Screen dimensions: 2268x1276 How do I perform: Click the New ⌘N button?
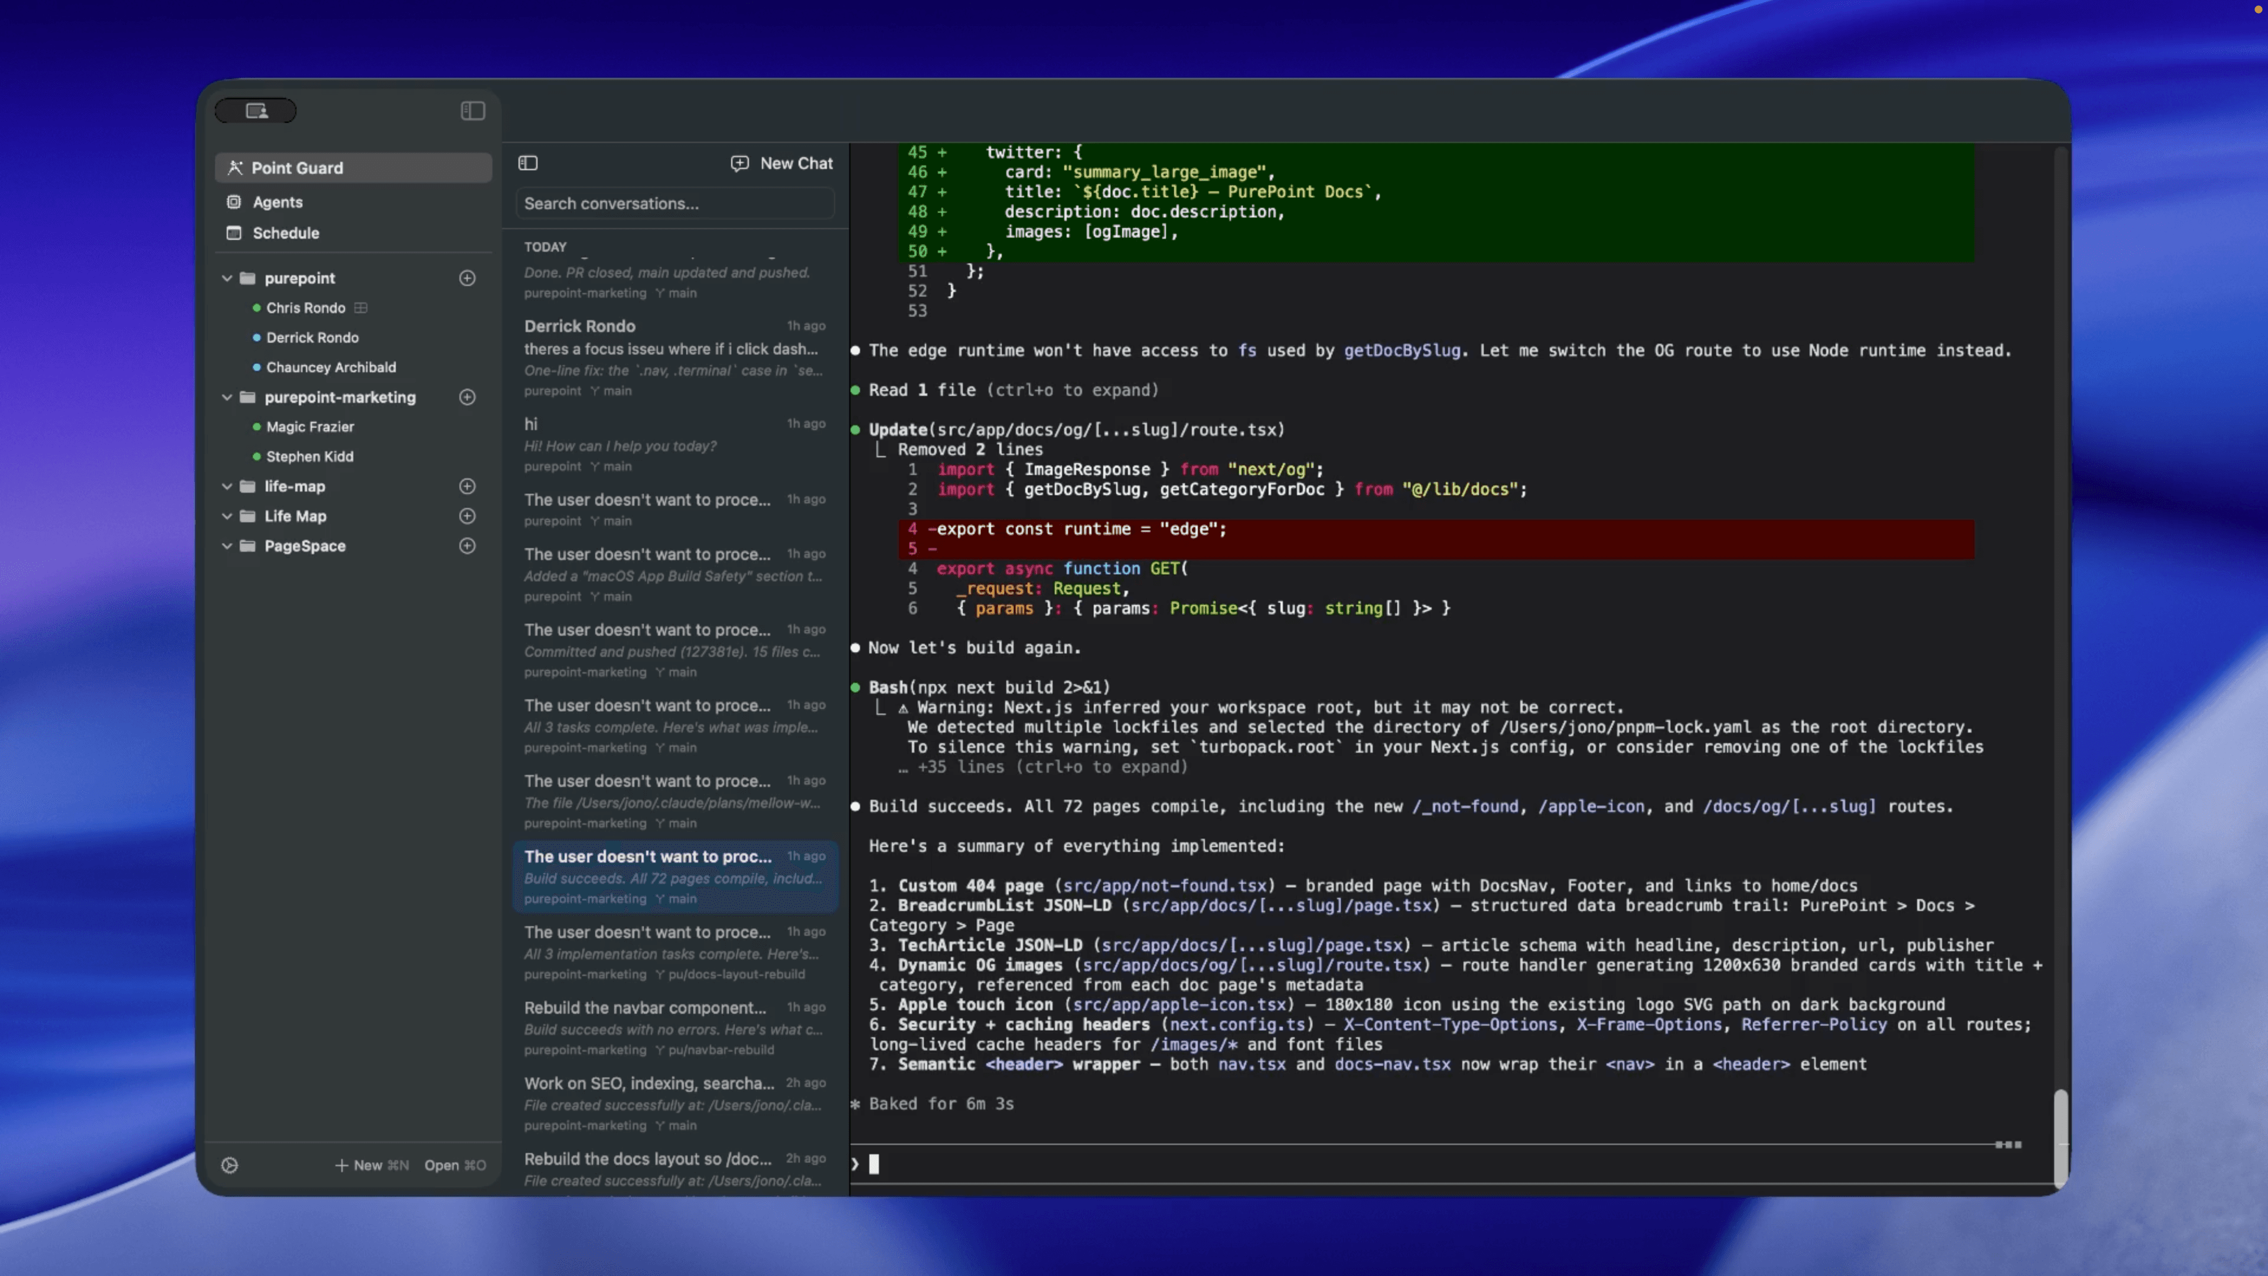pyautogui.click(x=372, y=1166)
